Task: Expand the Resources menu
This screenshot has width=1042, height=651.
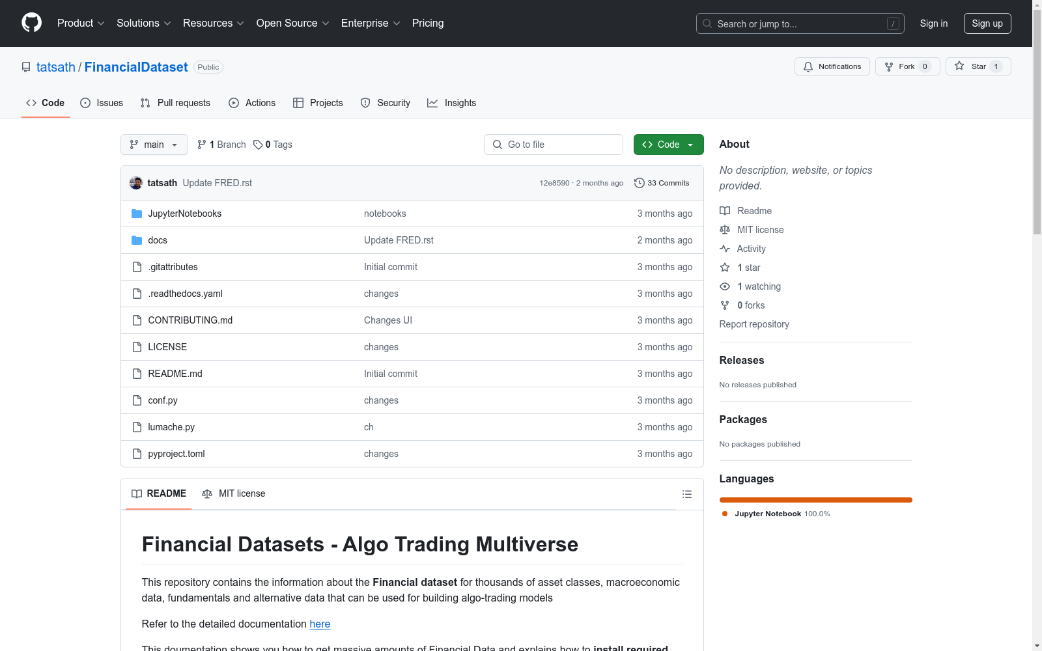Action: pos(213,23)
